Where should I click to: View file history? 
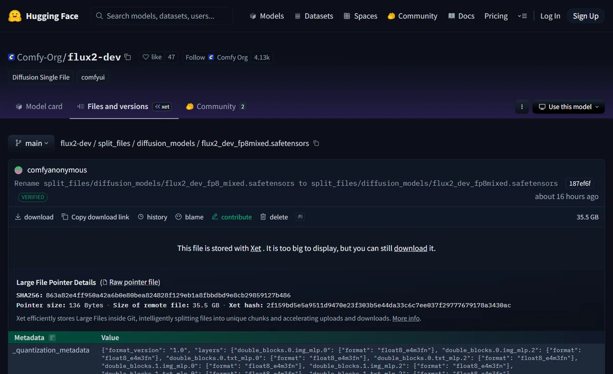pyautogui.click(x=152, y=217)
